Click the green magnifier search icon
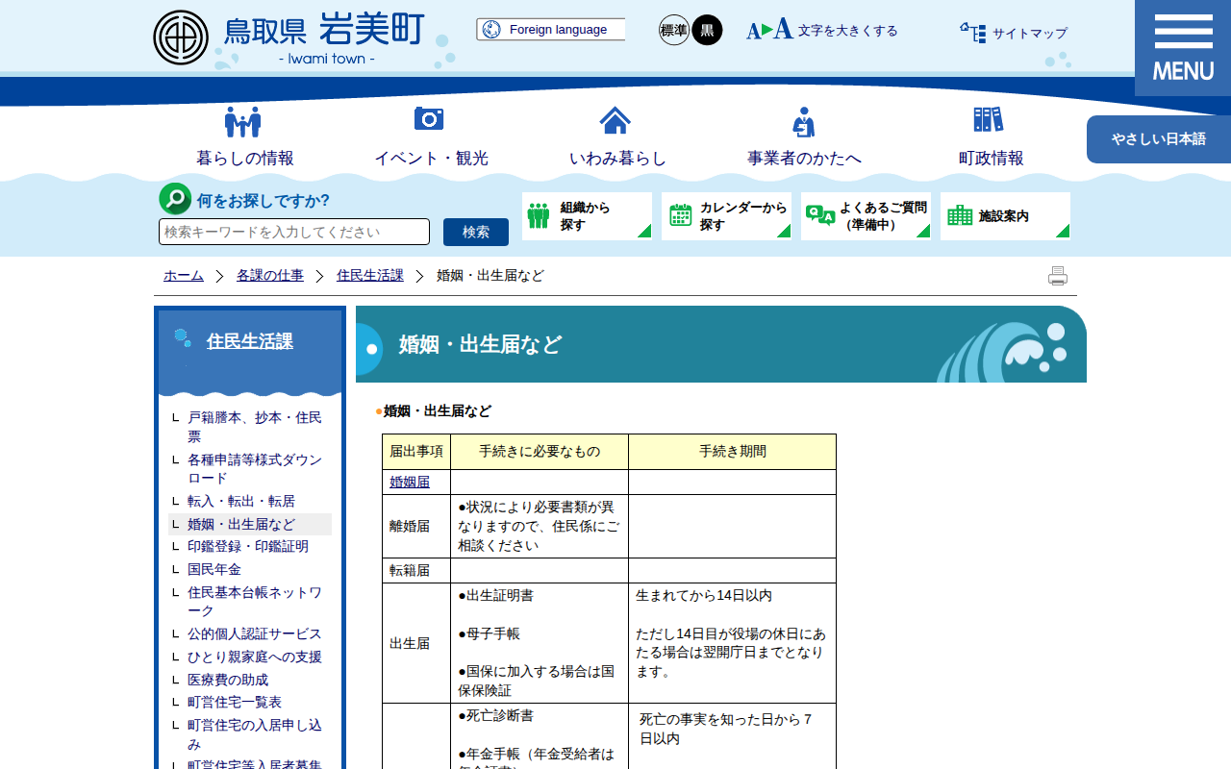Screen dimensions: 1231x769 coord(175,199)
